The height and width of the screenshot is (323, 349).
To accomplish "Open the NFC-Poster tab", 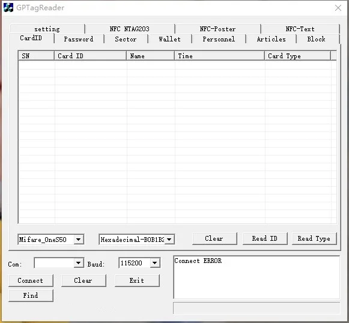I will 217,29.
